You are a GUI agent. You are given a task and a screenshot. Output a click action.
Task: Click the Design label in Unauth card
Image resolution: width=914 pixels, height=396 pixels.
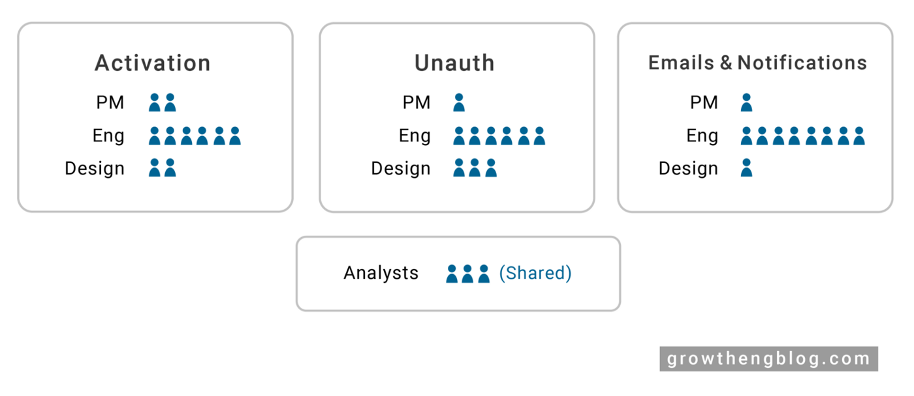tap(401, 169)
